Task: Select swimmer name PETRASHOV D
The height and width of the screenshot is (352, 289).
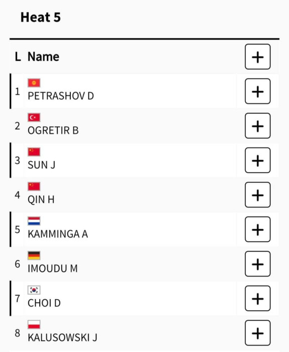Action: pos(61,96)
